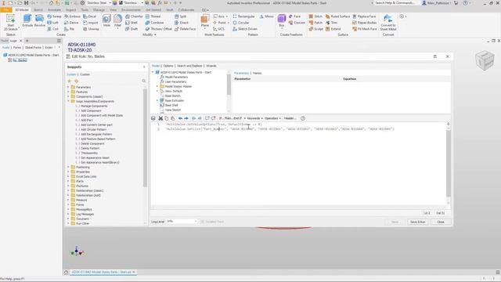Select the Revolve tool
Viewport: 501px width, 282px height.
point(40,21)
